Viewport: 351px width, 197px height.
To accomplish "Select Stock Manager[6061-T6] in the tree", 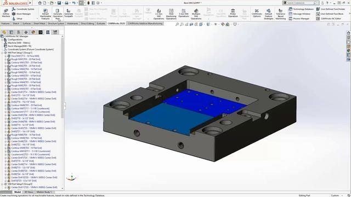I will coord(18,46).
